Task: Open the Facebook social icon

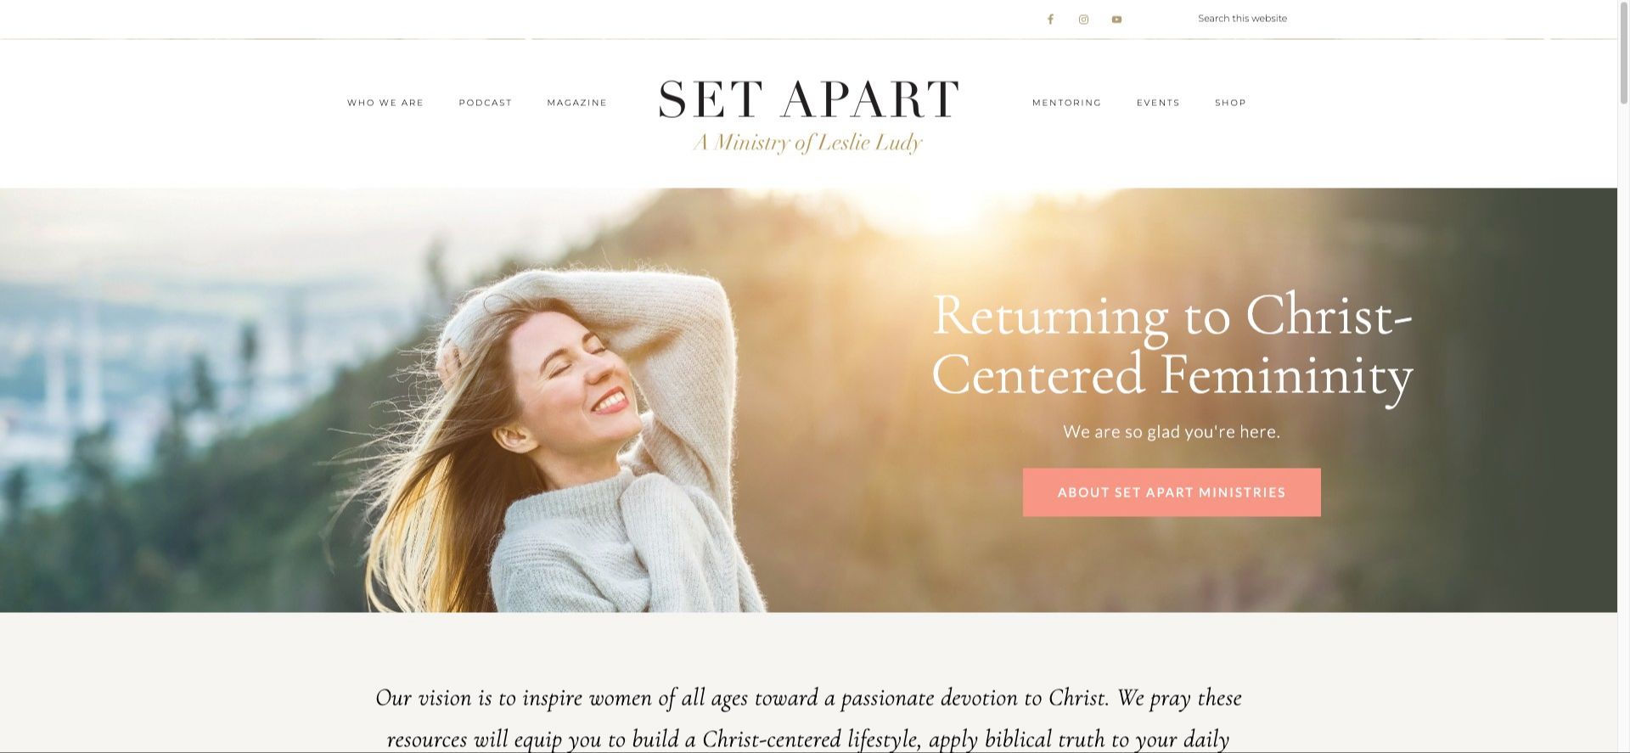Action: pyautogui.click(x=1050, y=19)
